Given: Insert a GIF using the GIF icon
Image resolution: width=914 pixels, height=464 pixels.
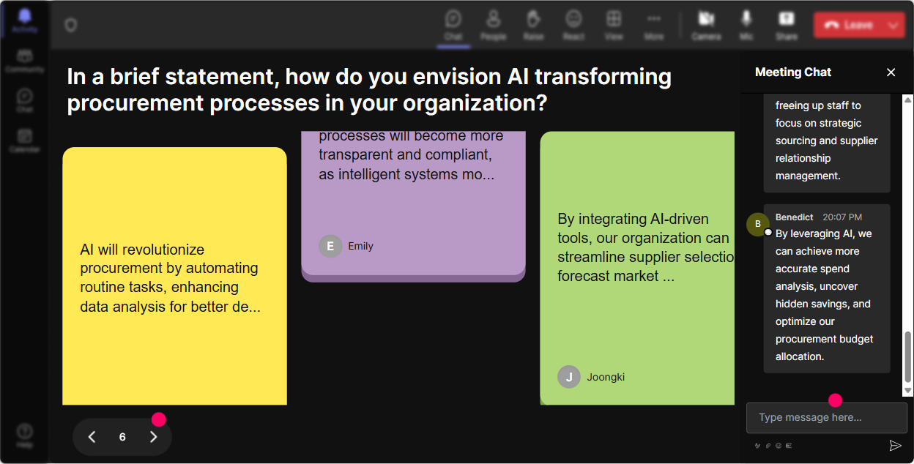Looking at the screenshot, I should pos(789,445).
